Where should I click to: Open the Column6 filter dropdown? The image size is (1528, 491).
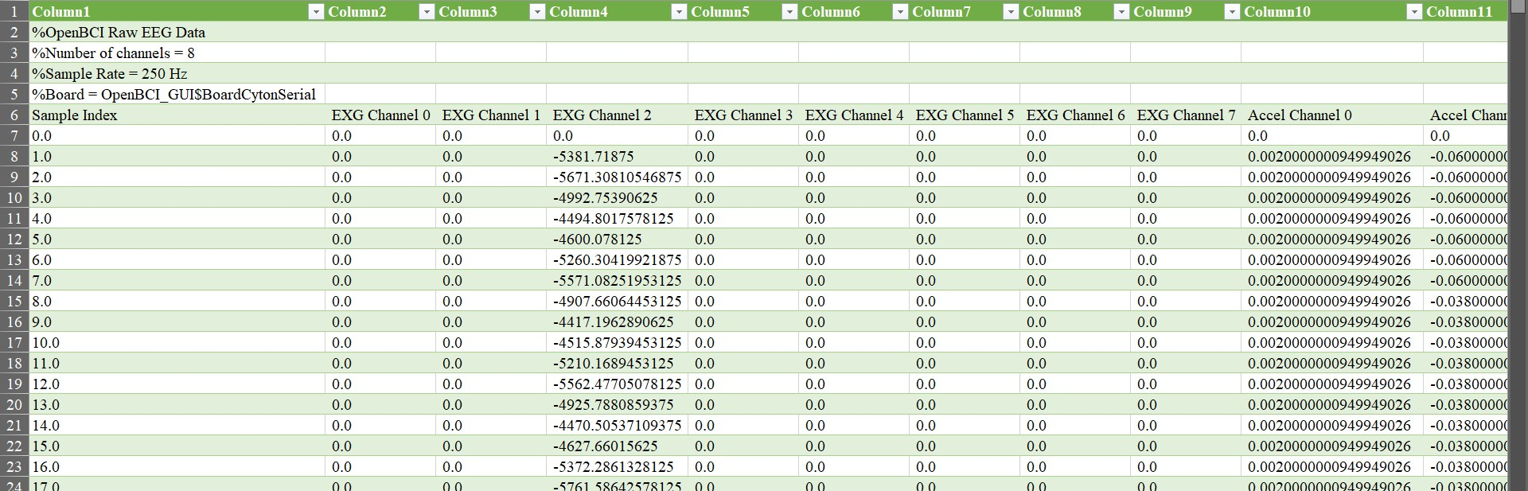pos(900,12)
